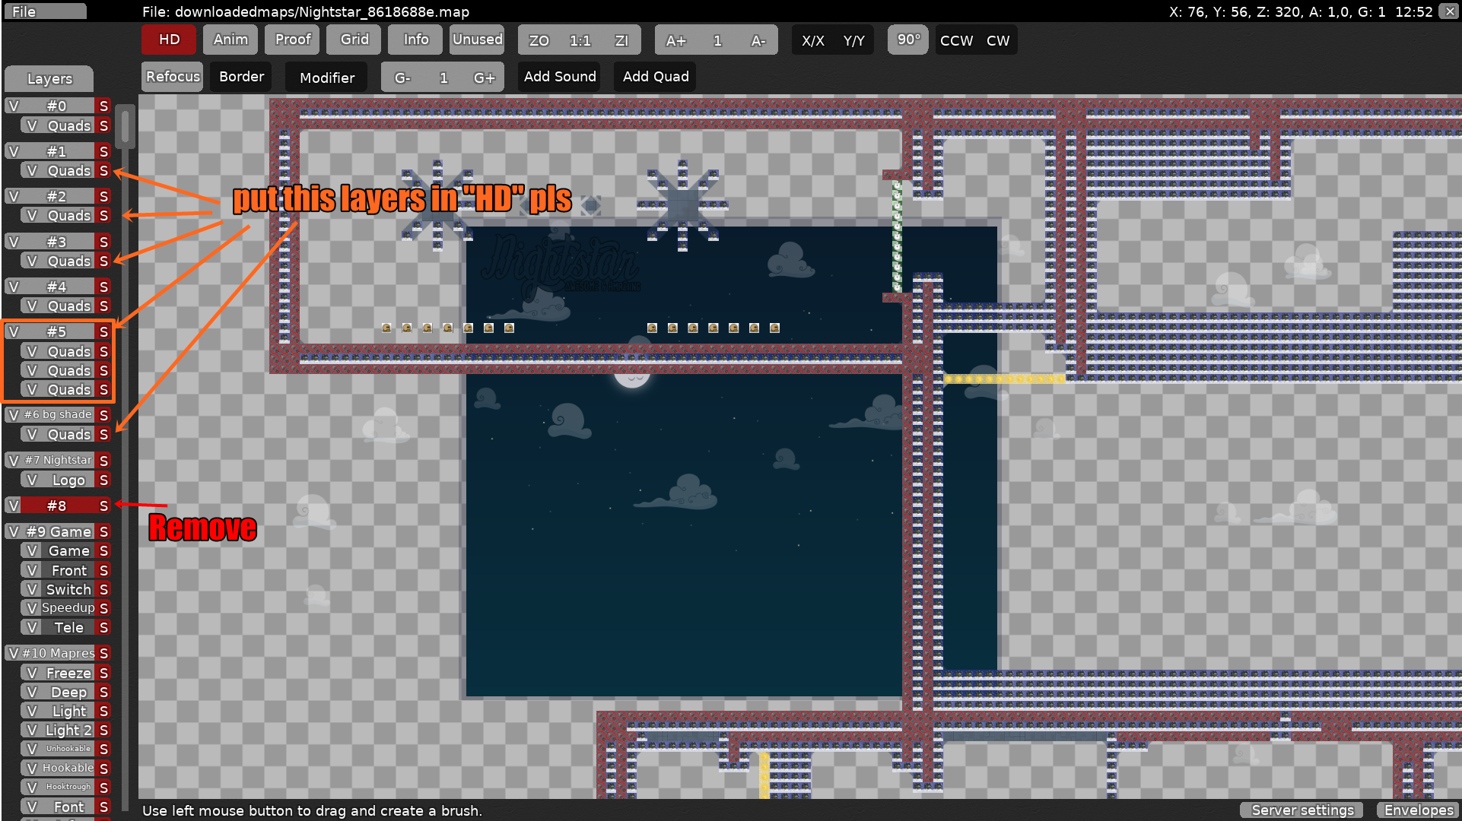Reset zoom with the 1:1 button
Screen dimensions: 1462x821
580,40
